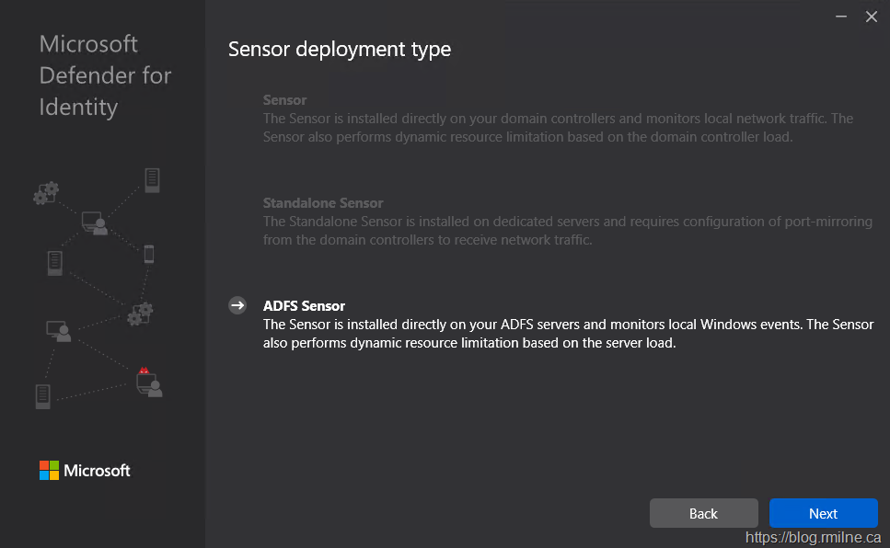The height and width of the screenshot is (548, 890).
Task: Choose the Sensor deployment type option
Action: pos(284,99)
